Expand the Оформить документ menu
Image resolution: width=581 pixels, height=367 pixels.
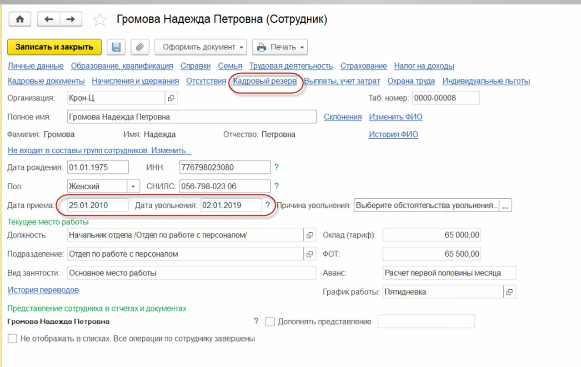coord(200,47)
